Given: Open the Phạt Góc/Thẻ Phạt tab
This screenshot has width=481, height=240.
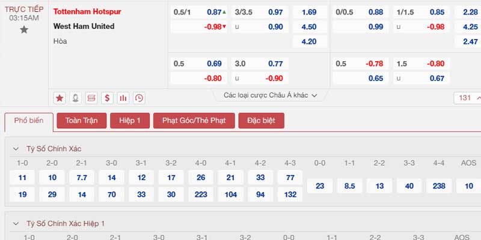Looking at the screenshot, I should coord(194,121).
